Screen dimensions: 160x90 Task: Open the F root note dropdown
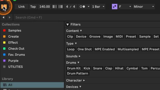[125, 7]
